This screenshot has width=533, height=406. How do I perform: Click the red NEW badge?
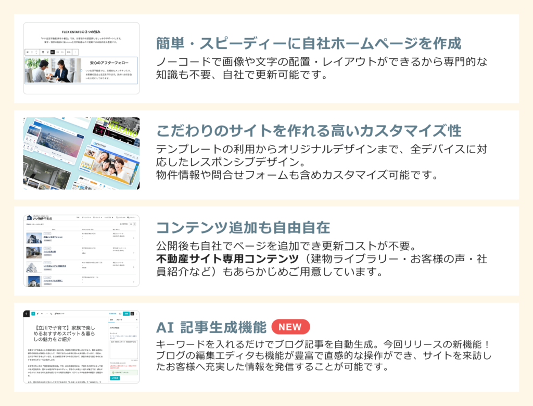pos(290,327)
